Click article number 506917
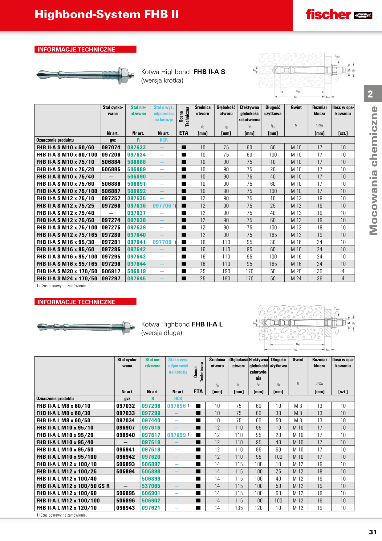The height and width of the screenshot is (541, 382). pyautogui.click(x=111, y=271)
